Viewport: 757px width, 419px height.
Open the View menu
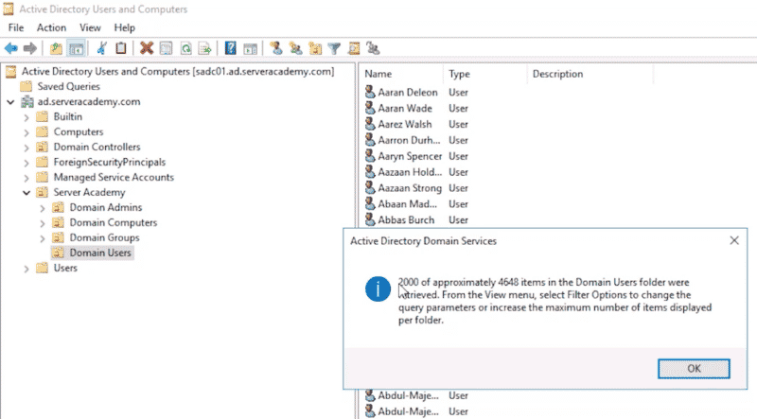90,28
